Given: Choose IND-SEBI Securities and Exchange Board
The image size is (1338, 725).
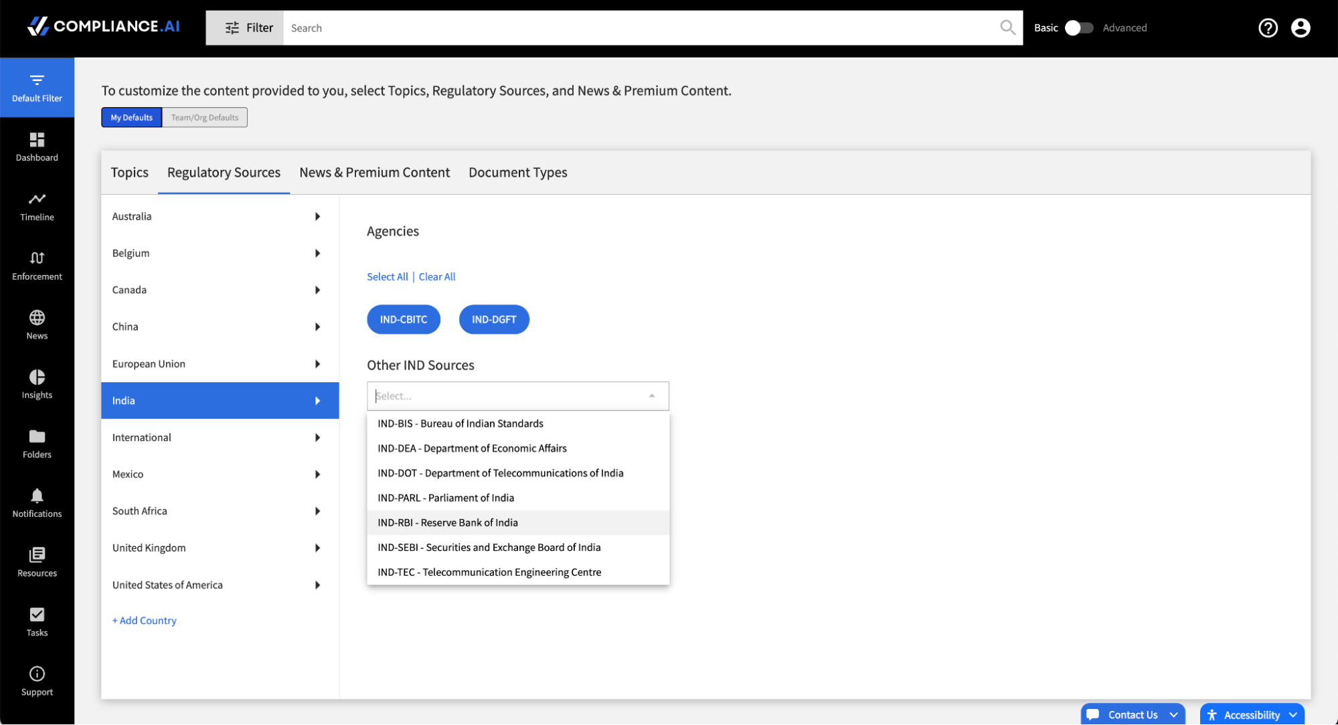Looking at the screenshot, I should coord(518,547).
